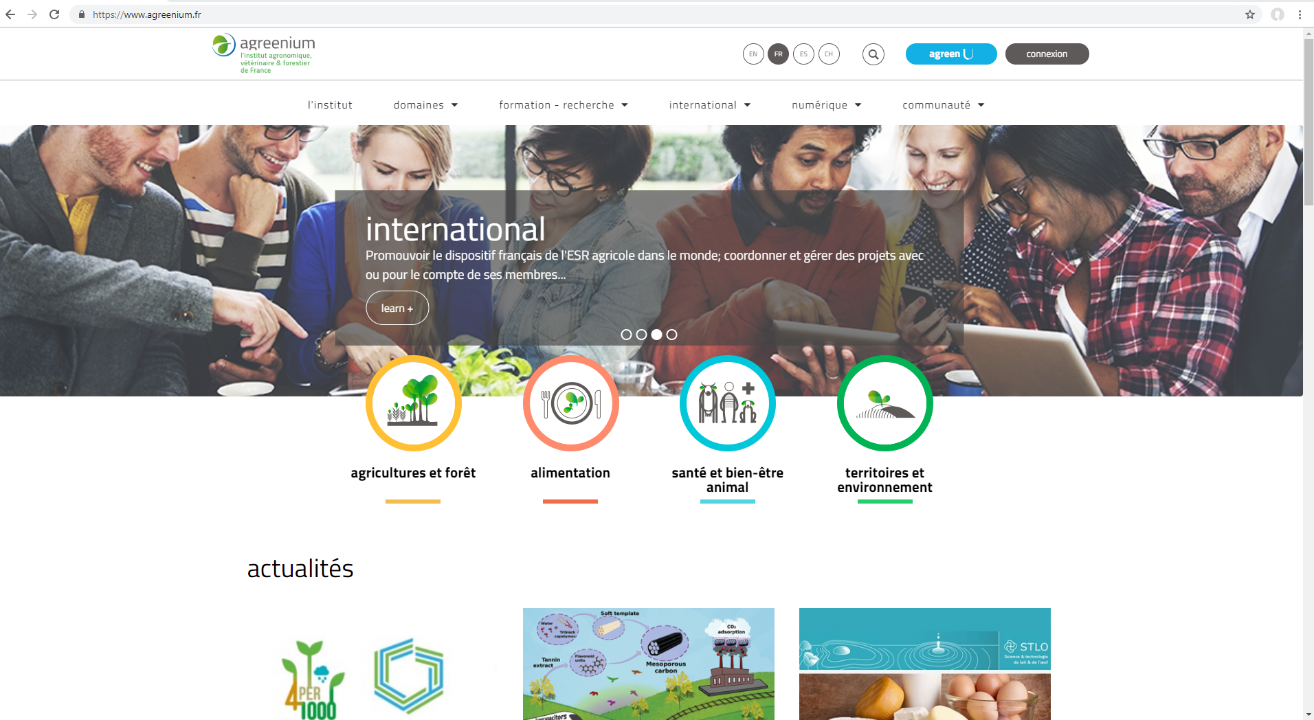Bookmark this page with the star
This screenshot has width=1314, height=720.
[x=1249, y=14]
